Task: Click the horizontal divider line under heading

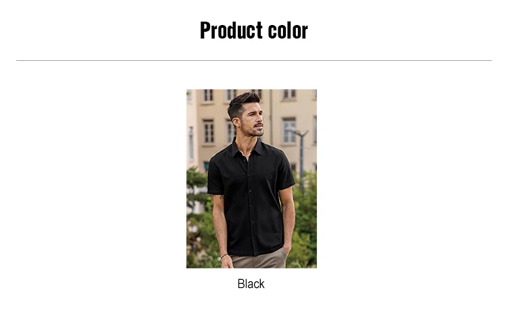Action: tap(254, 60)
